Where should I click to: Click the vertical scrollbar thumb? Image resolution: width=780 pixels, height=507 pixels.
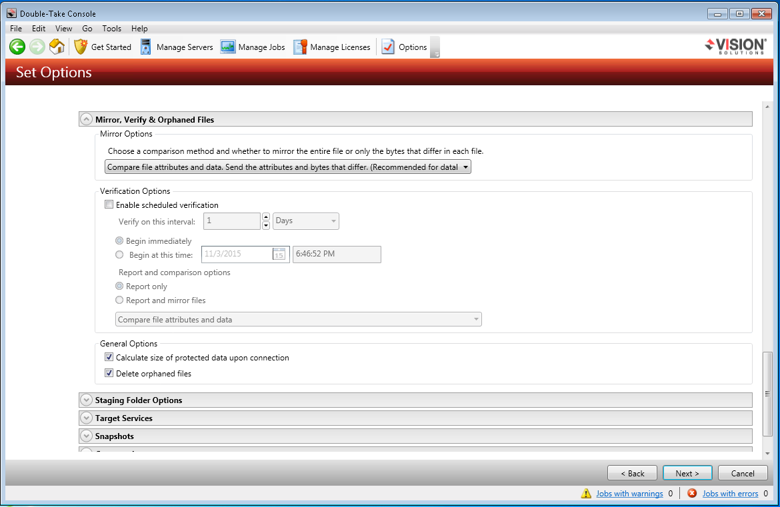pyautogui.click(x=767, y=393)
